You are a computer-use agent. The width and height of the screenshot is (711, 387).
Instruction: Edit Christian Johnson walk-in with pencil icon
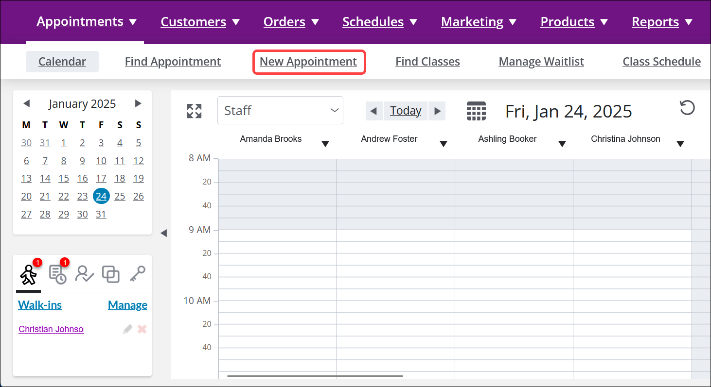127,329
